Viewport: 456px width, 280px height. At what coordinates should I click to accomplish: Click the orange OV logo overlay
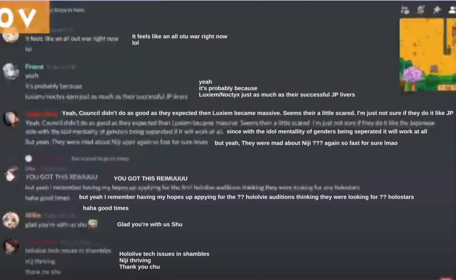25,16
